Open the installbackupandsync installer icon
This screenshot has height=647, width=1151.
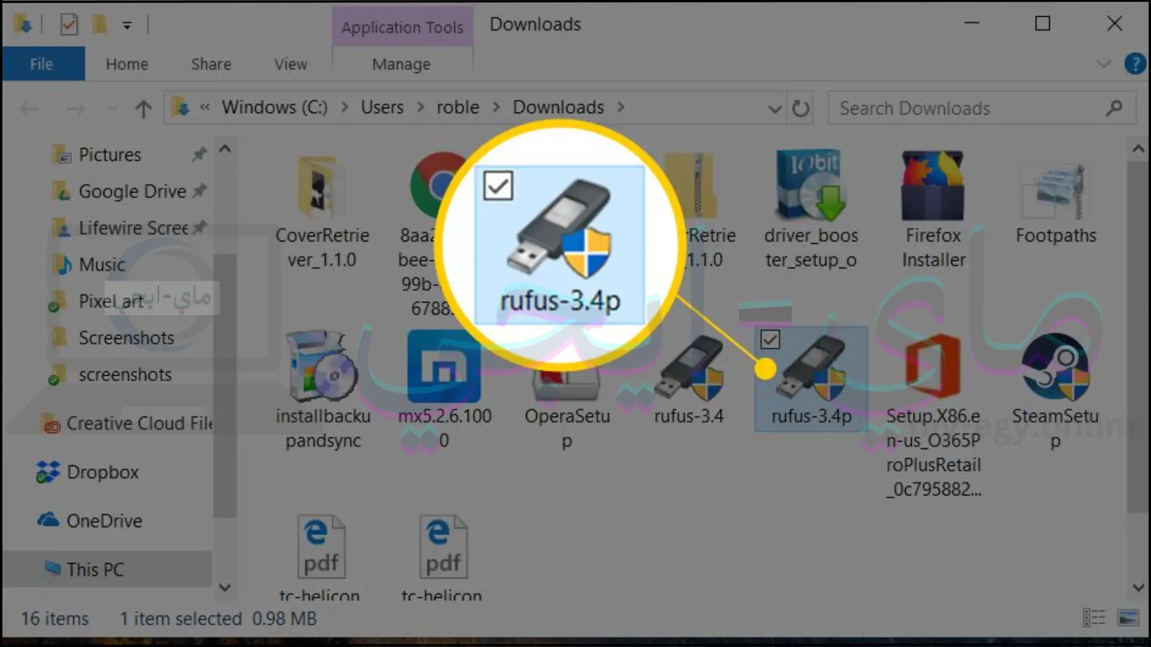point(322,365)
